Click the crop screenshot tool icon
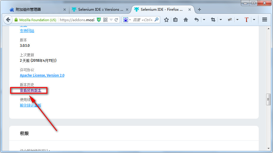 (x=213, y=20)
